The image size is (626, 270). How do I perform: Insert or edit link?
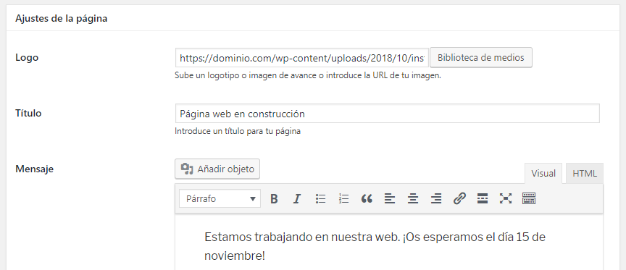(x=459, y=198)
